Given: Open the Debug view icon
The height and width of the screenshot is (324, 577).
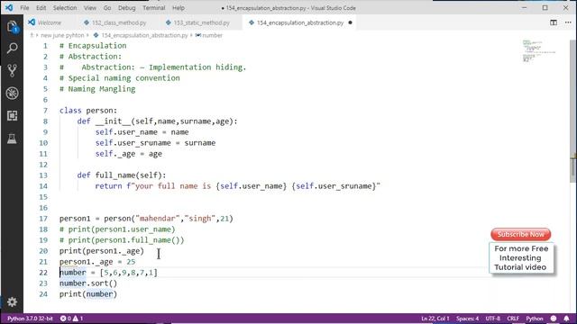Looking at the screenshot, I should [12, 93].
